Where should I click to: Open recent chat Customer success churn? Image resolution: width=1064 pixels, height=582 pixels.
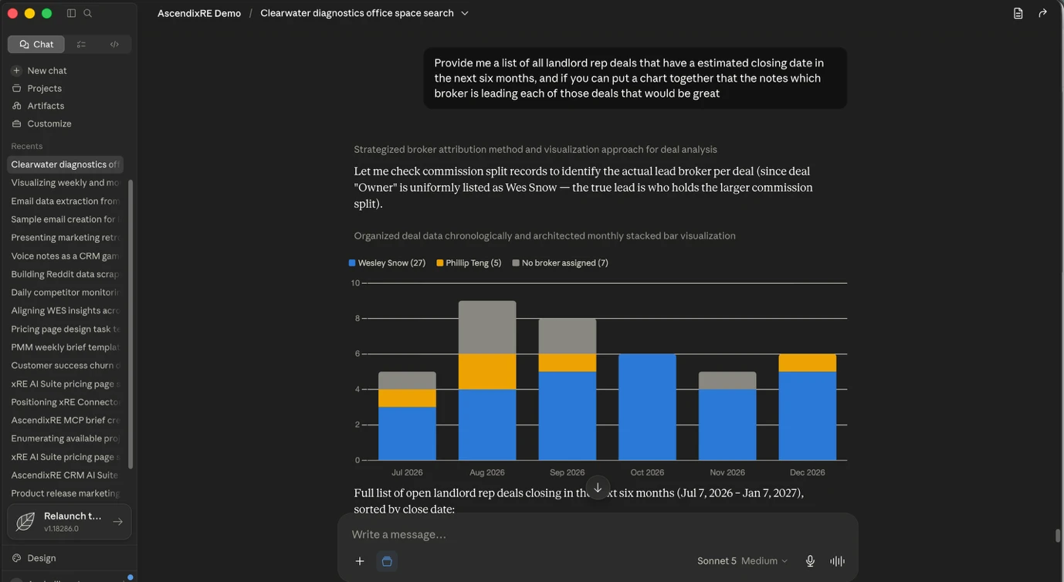coord(65,365)
